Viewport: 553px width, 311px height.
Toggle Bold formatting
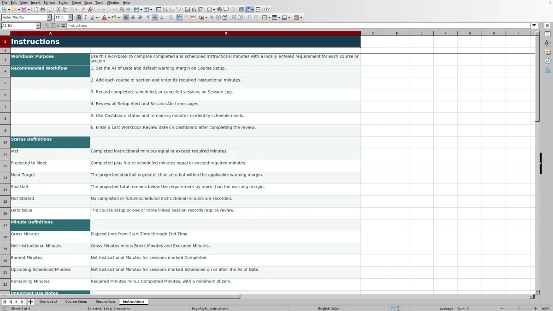coord(79,18)
